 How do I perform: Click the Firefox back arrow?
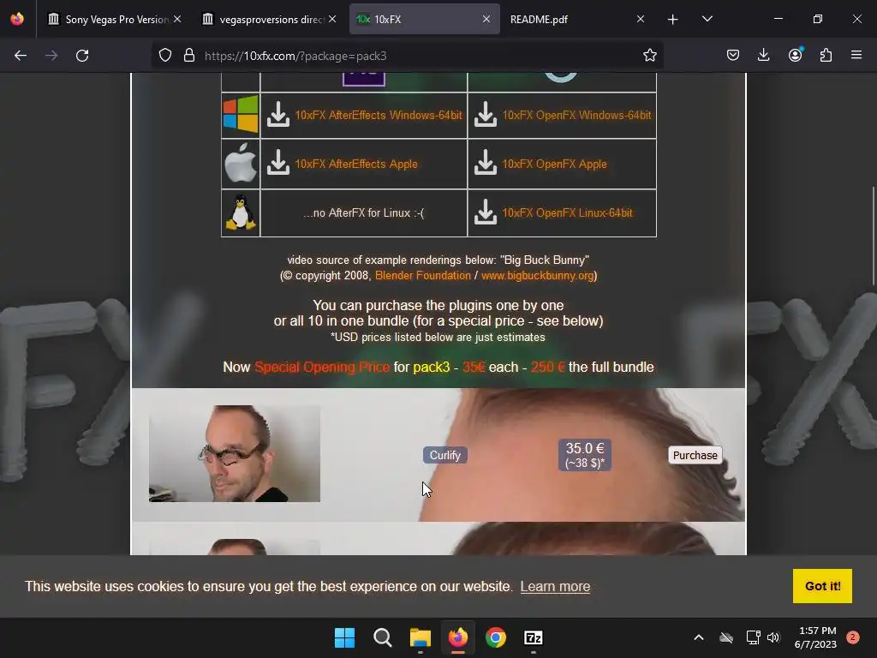(21, 56)
